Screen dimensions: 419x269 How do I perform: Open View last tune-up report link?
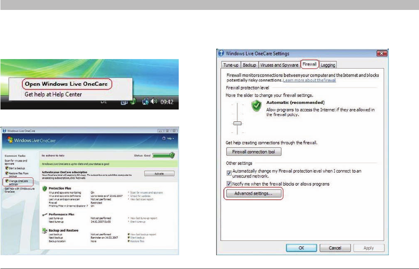(143, 218)
